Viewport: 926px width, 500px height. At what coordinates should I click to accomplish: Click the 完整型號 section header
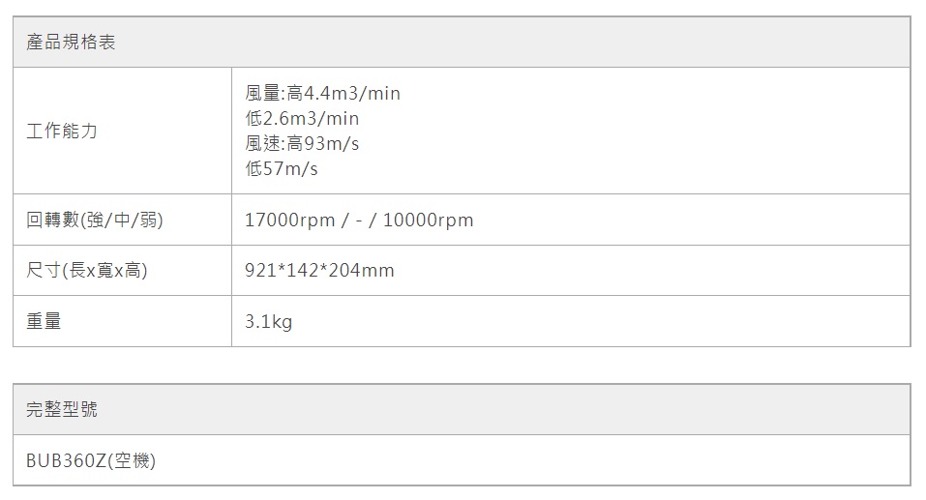point(62,410)
